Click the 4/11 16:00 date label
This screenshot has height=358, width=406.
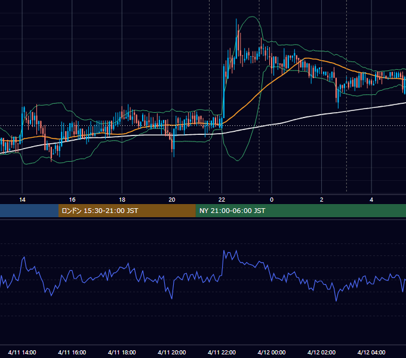72,352
